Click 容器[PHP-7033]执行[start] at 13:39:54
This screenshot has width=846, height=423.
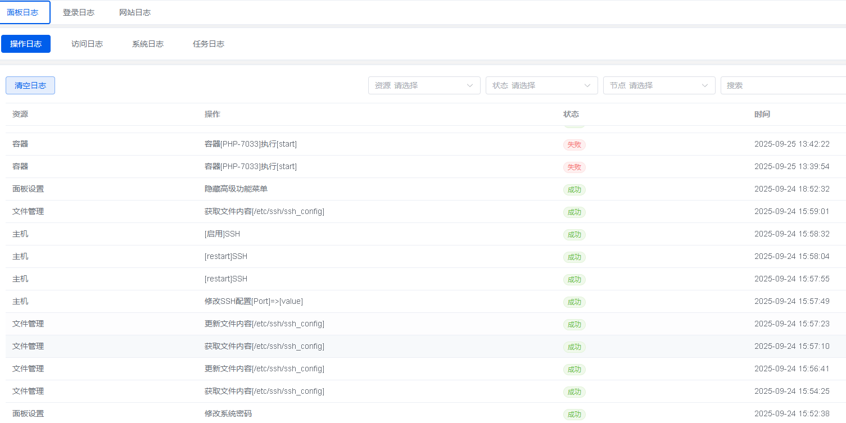click(x=251, y=166)
